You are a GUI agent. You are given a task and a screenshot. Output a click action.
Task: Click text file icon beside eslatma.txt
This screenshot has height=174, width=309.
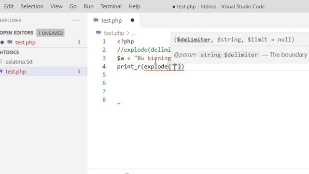coord(1,61)
